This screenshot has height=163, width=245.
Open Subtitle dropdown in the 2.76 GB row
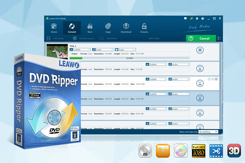(156, 64)
